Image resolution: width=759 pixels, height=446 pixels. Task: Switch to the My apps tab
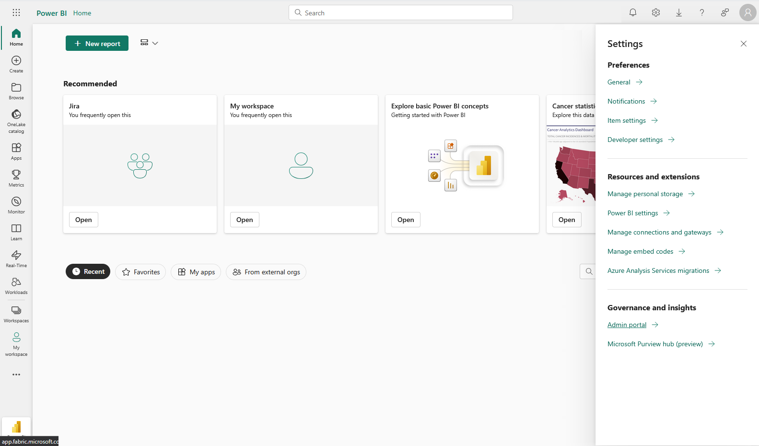point(196,272)
